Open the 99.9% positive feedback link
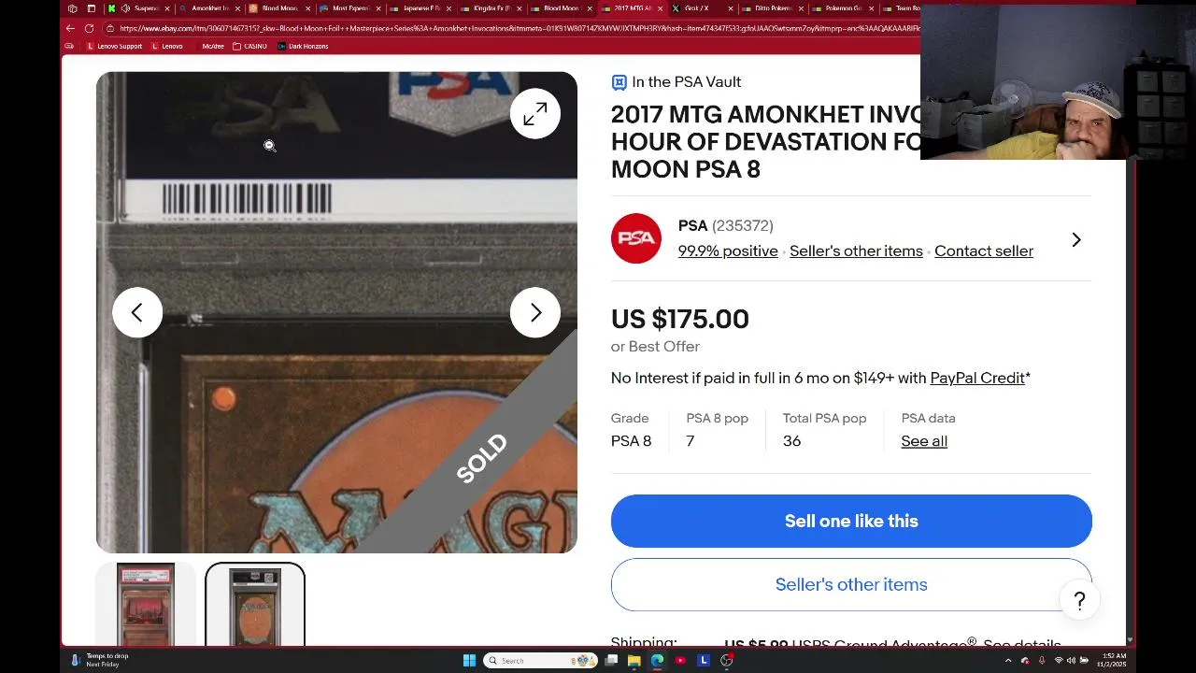The width and height of the screenshot is (1196, 673). tap(728, 251)
